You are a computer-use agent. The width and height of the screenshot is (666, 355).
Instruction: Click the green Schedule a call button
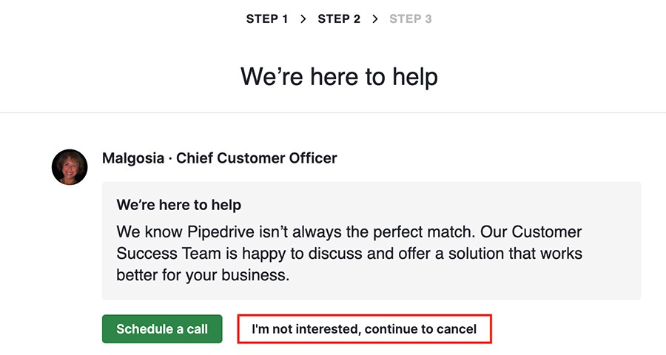pos(162,328)
